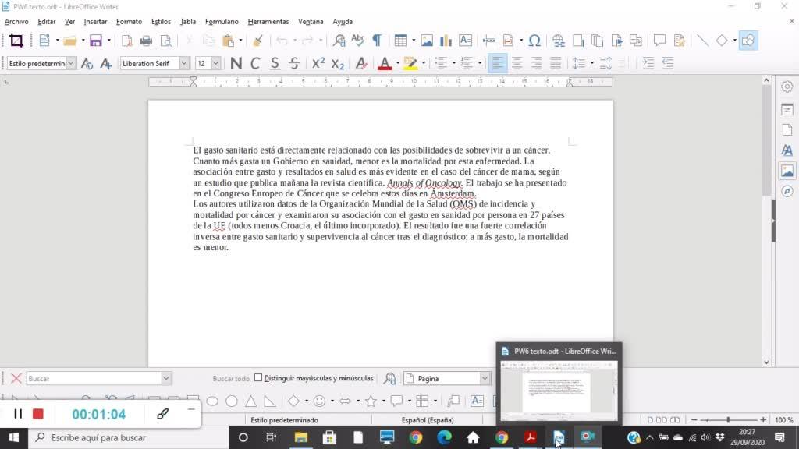Viewport: 799px width, 449px height.
Task: Toggle formatting marks (pilcrow icon)
Action: 377,41
